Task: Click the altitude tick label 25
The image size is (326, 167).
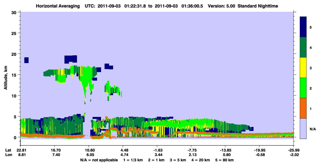Action: [14, 33]
